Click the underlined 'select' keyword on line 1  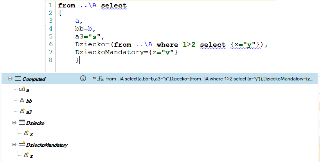pos(114,5)
